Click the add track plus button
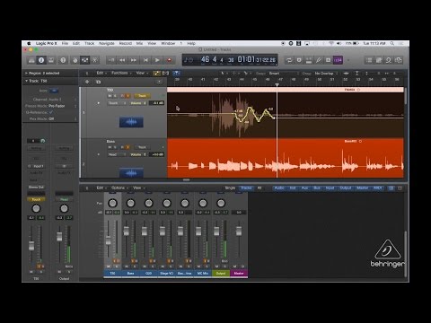The width and height of the screenshot is (431, 323). click(87, 82)
